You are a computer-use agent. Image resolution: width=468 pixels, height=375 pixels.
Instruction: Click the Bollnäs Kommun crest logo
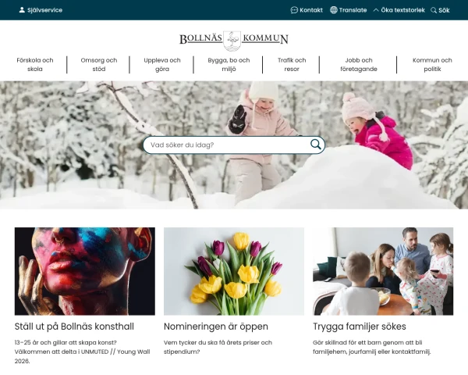234,41
